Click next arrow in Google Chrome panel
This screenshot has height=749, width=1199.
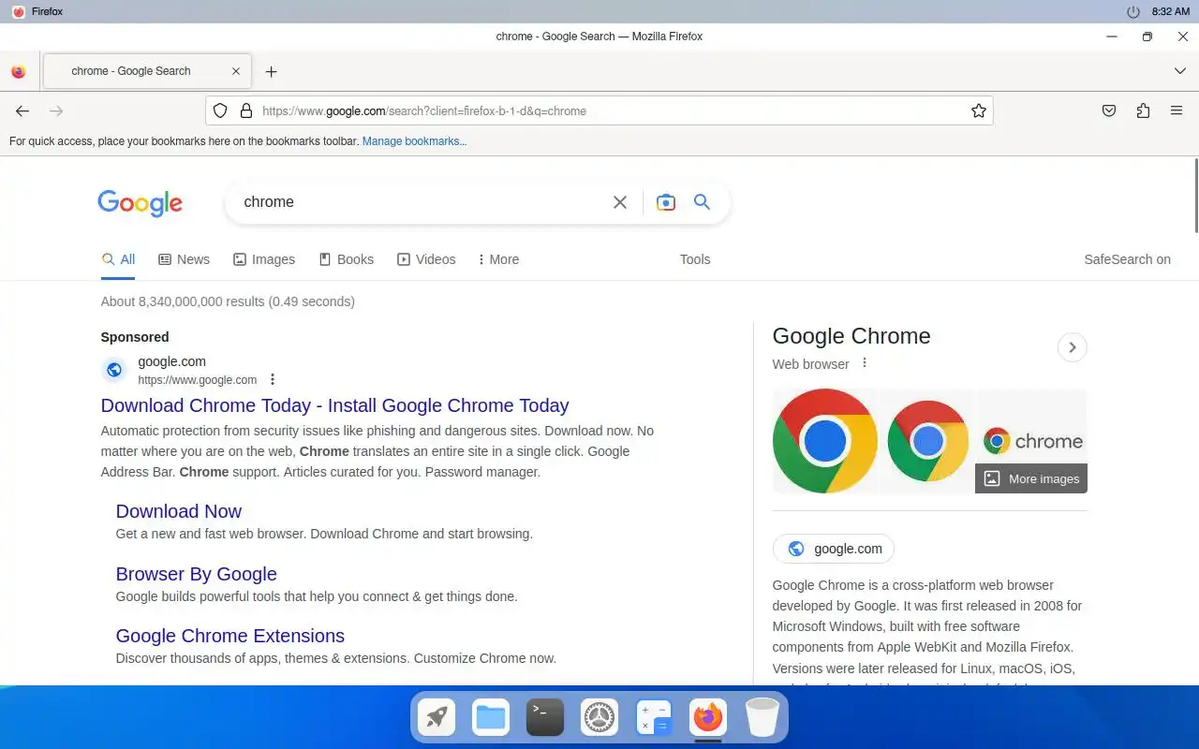point(1073,347)
